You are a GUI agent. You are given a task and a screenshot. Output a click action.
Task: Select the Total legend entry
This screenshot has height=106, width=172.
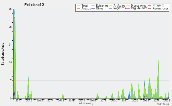(x=85, y=5)
